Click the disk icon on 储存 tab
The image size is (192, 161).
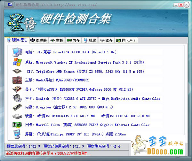tap(102, 40)
